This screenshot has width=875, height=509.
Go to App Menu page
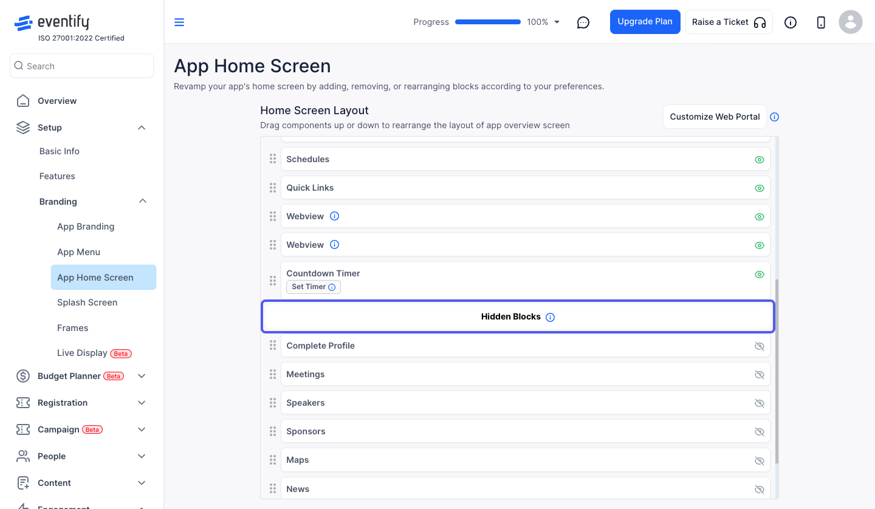[79, 252]
